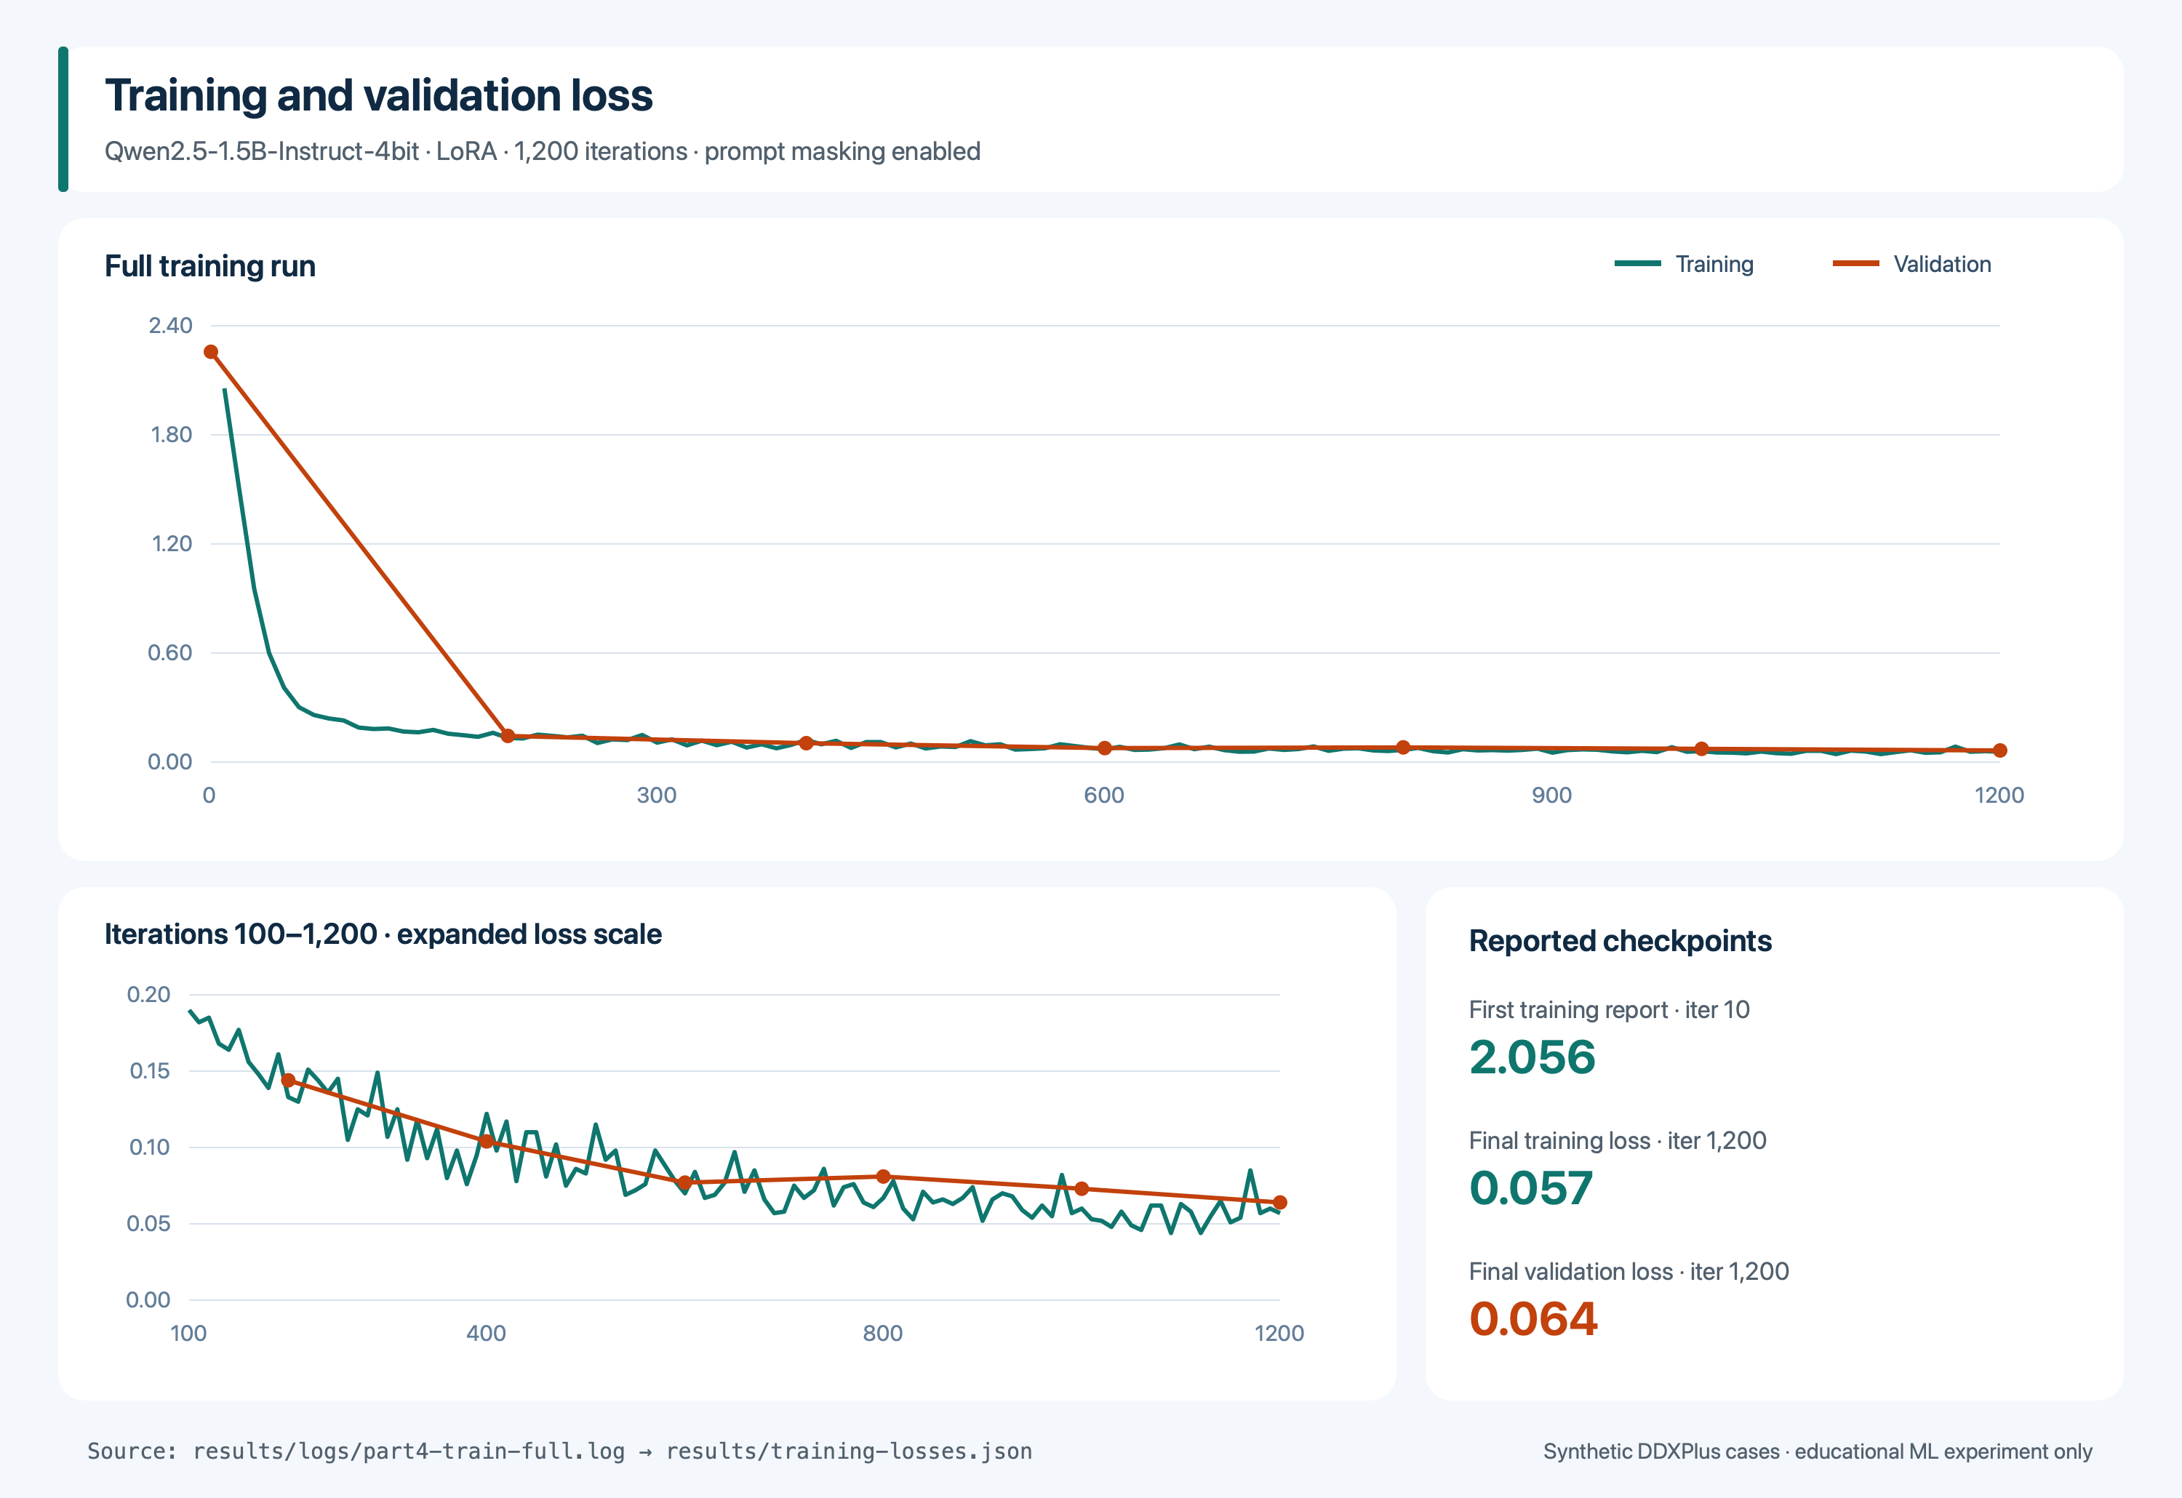Click the 2.40 y-axis label
This screenshot has height=1498, width=2182.
tap(170, 326)
